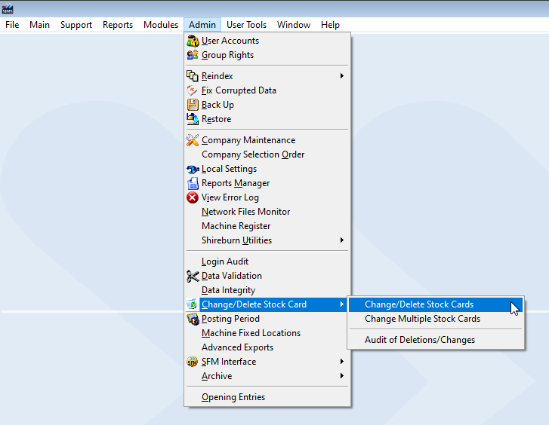Click the Posting Period icon
Viewport: 549px width, 425px height.
(x=193, y=319)
